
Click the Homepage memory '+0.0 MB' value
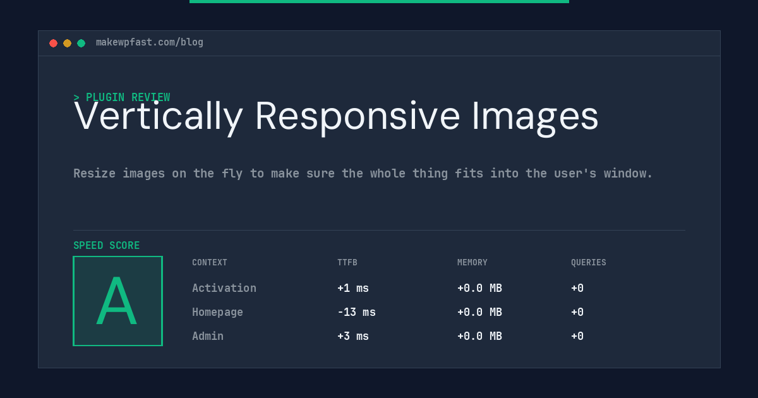(x=479, y=312)
